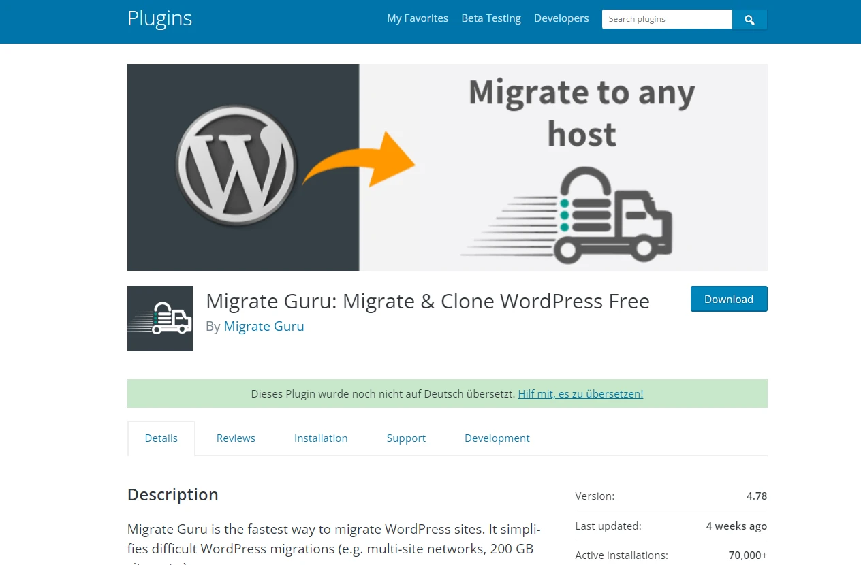Switch to the Development tab

[497, 438]
